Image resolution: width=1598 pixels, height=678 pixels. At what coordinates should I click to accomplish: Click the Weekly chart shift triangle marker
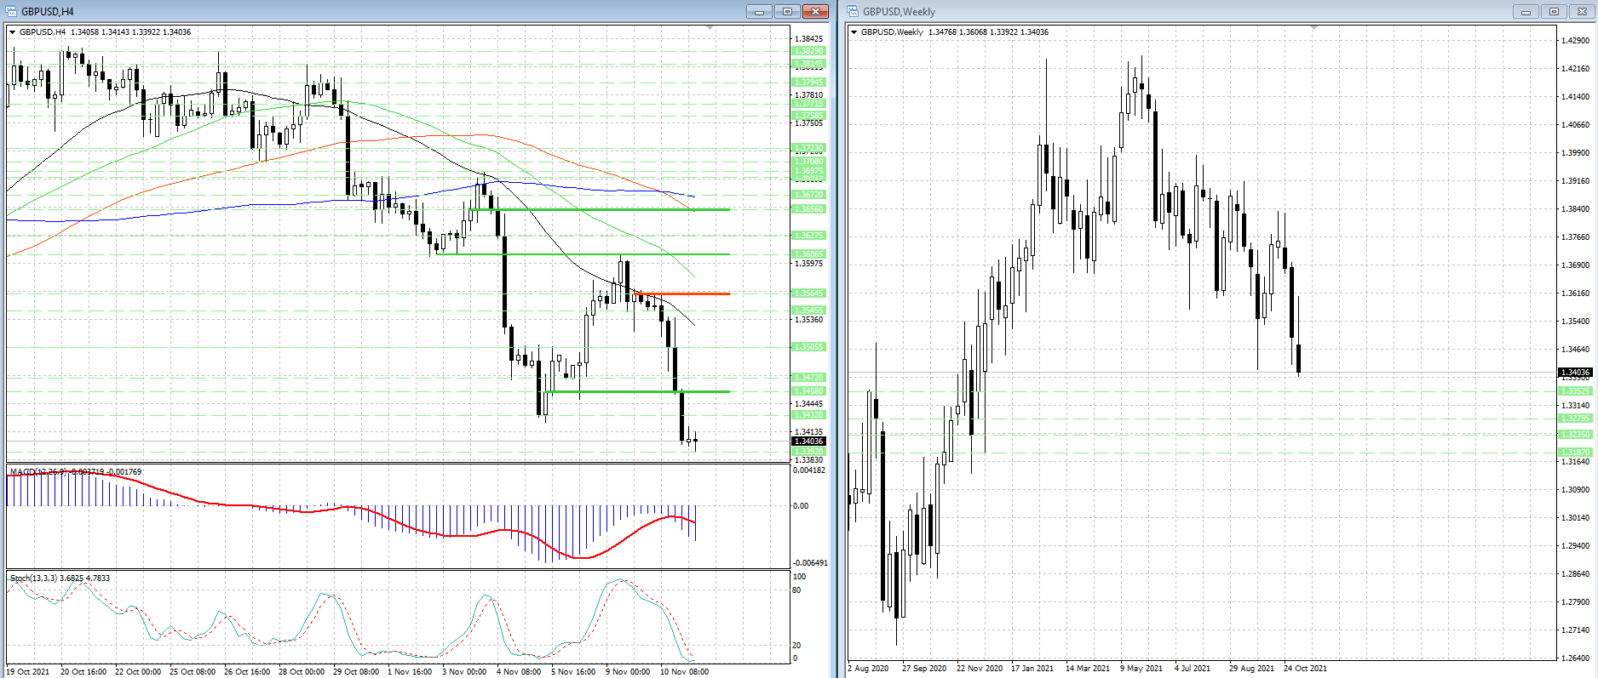pos(1313,28)
